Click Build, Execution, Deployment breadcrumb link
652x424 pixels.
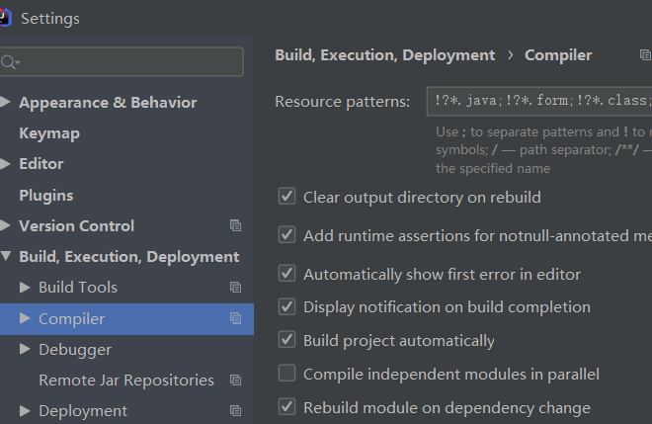384,55
